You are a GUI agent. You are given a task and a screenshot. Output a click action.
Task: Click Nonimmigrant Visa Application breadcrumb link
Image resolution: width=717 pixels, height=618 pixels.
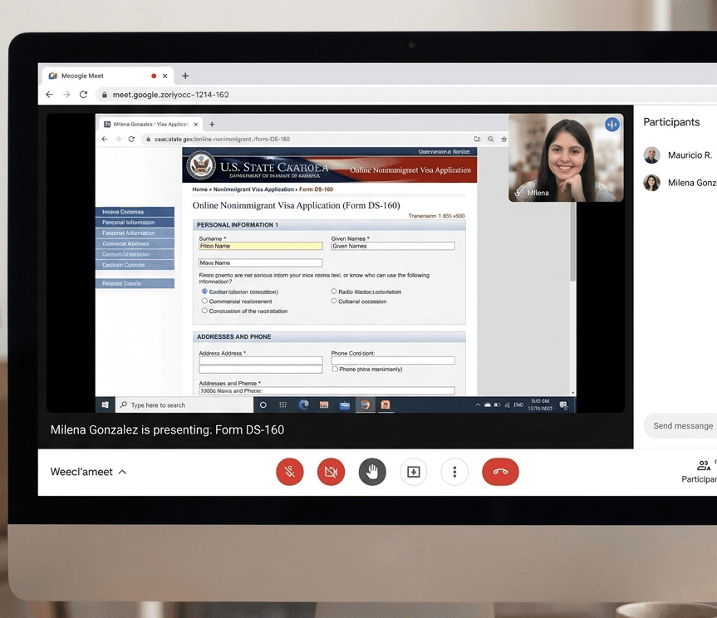[253, 189]
